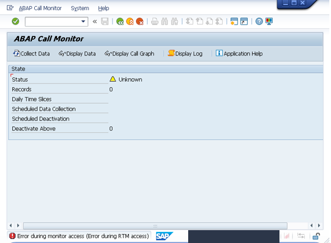
Task: Click the far-left scroll arrow
Action: [x=11, y=226]
